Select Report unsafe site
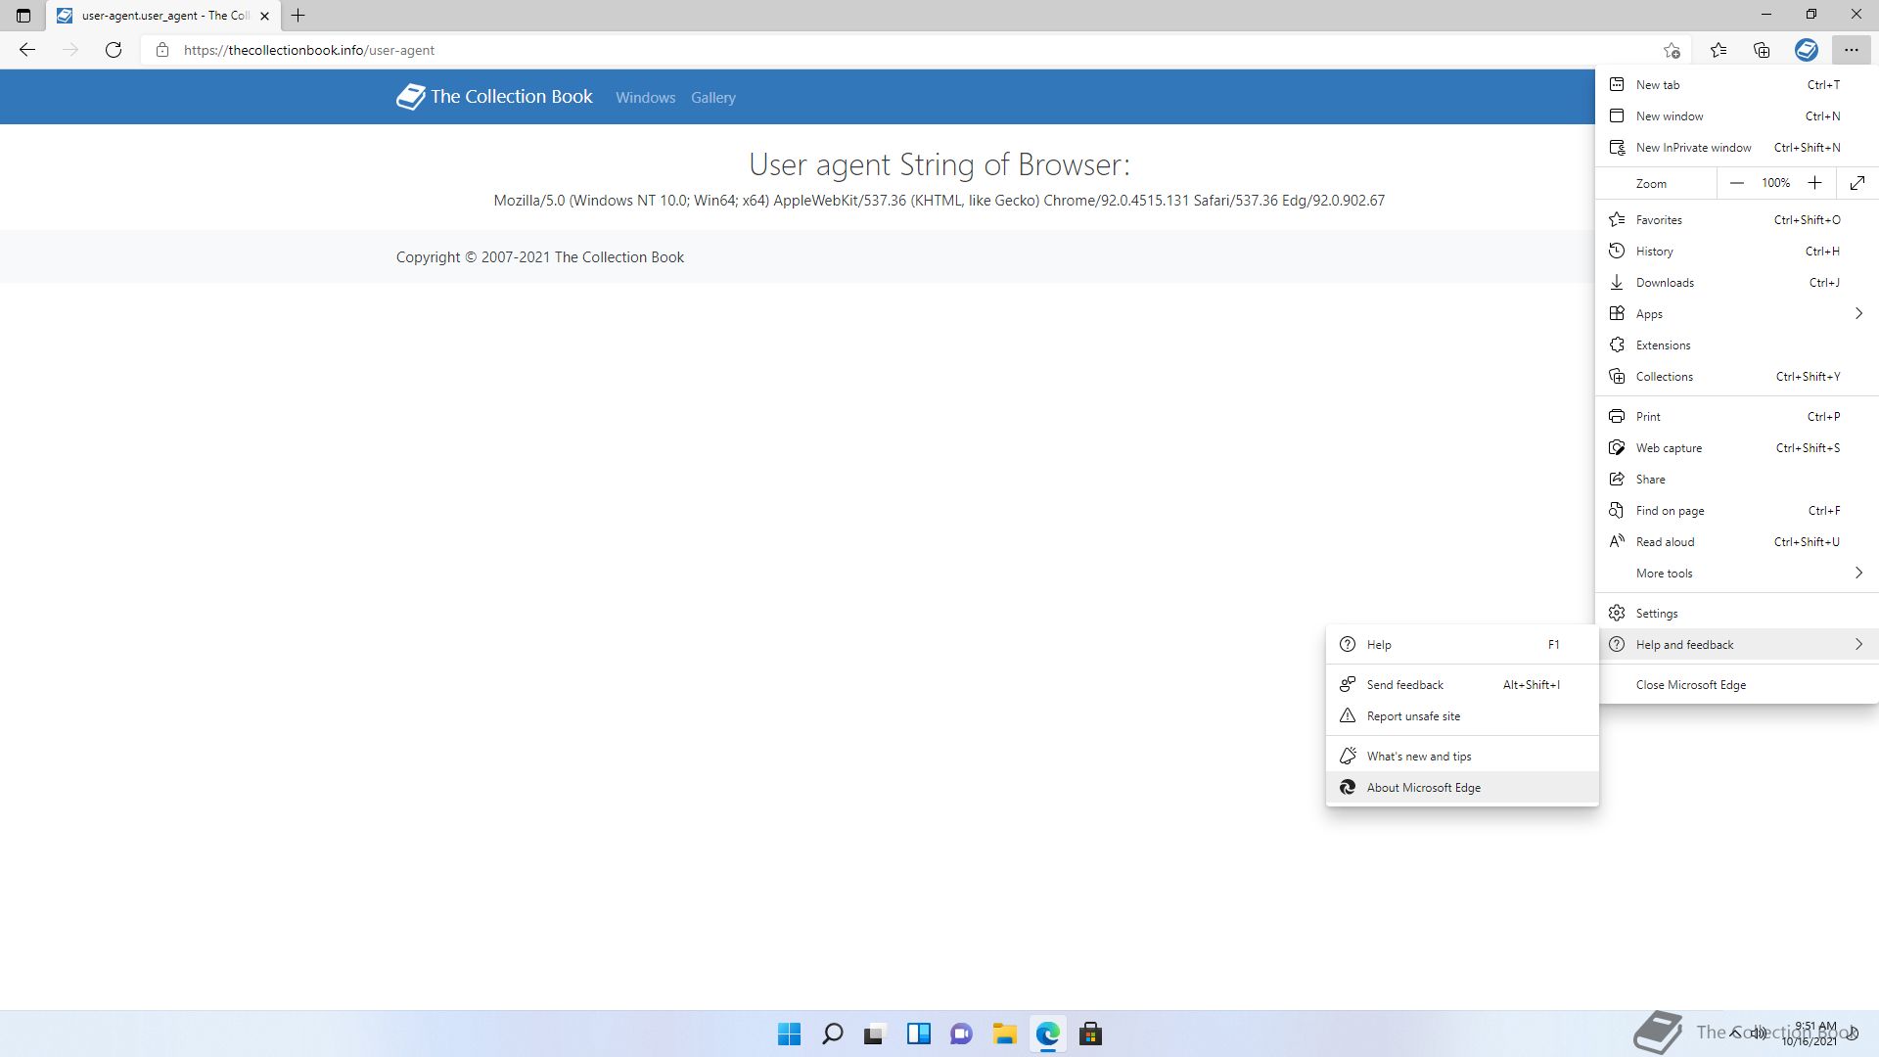This screenshot has height=1057, width=1879. [x=1462, y=716]
